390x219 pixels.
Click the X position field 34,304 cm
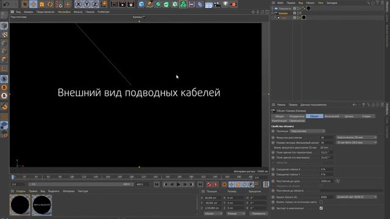(213, 198)
